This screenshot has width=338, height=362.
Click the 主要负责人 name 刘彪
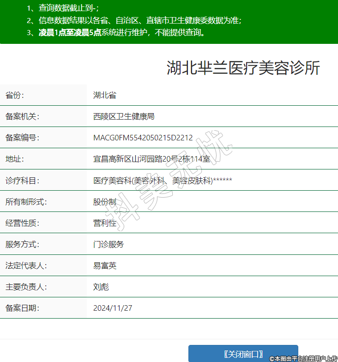[101, 287]
